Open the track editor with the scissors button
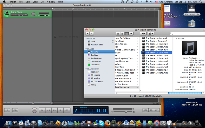The image size is (205, 128). click(x=15, y=110)
